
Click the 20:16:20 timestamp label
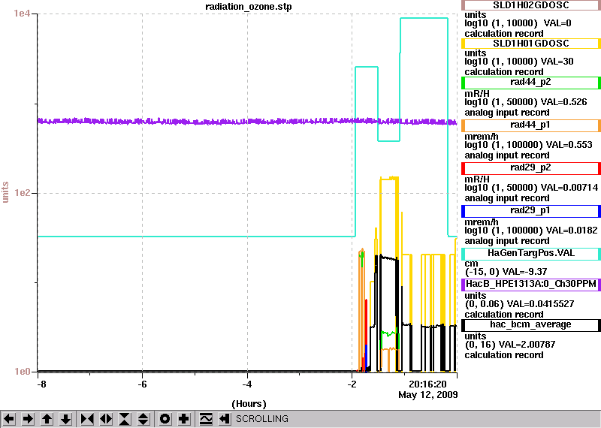pos(427,384)
